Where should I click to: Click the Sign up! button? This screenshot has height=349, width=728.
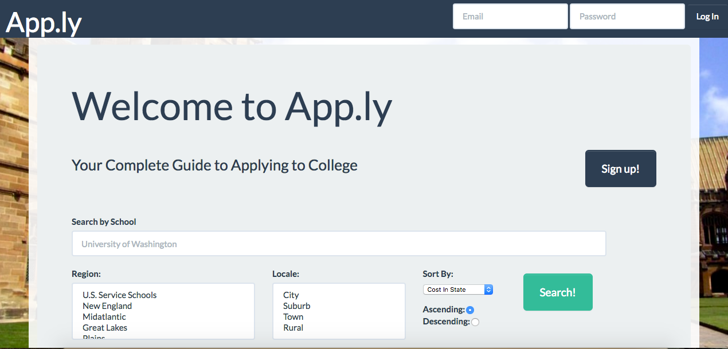620,169
